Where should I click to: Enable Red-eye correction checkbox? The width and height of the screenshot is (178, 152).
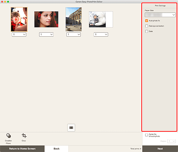point(147,26)
